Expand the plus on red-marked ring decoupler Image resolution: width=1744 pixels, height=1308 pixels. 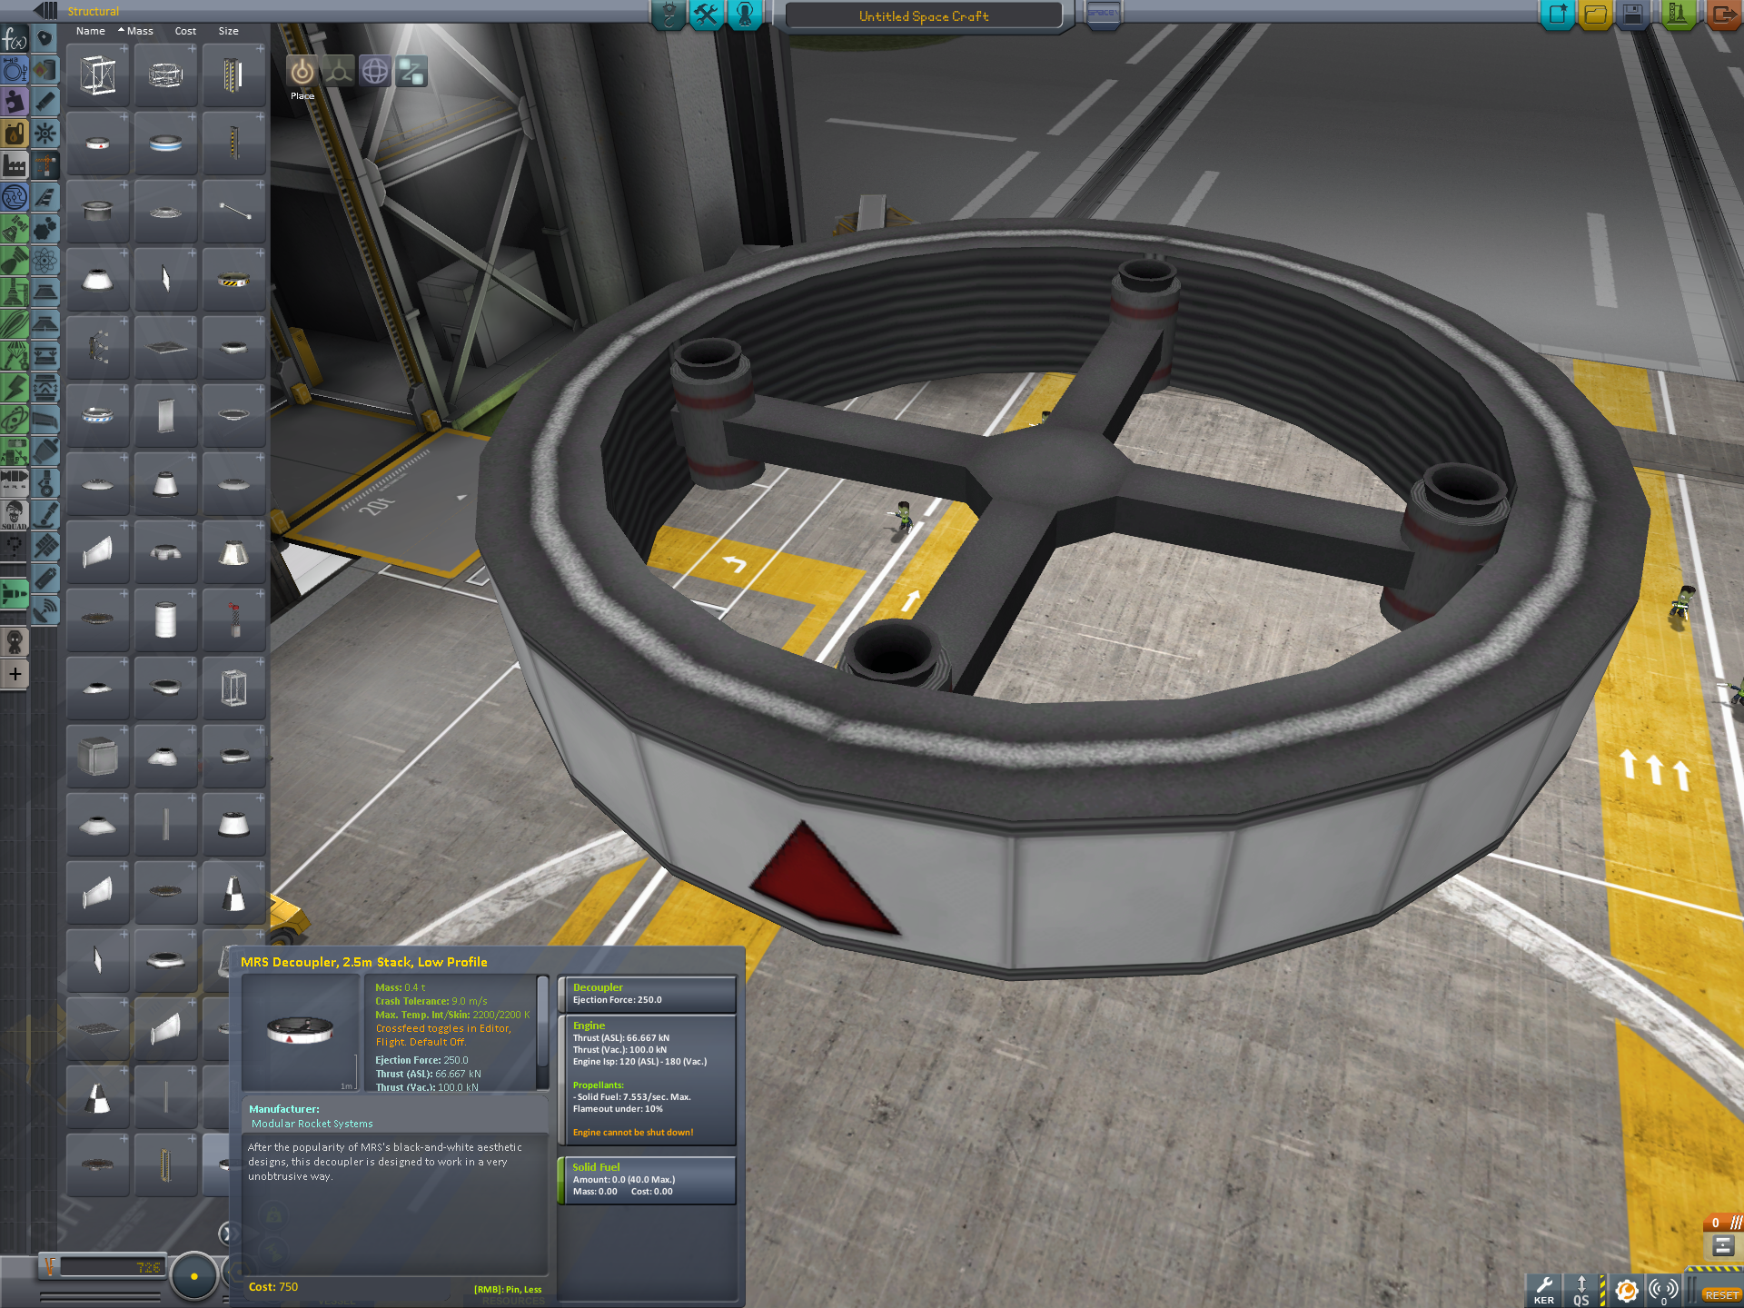tap(124, 117)
